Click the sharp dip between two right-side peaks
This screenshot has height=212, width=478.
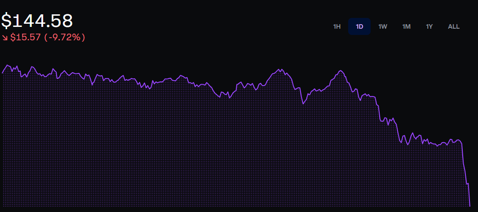[x=304, y=104]
